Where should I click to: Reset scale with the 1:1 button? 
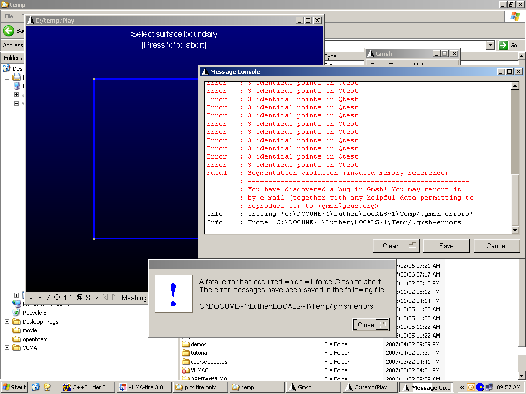tap(68, 298)
